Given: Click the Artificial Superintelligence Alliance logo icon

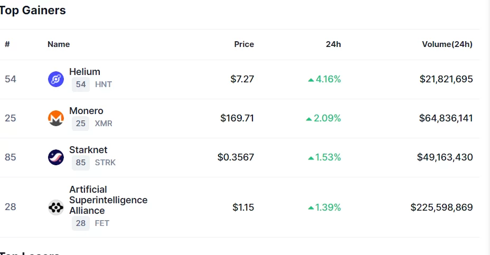Looking at the screenshot, I should 56,207.
